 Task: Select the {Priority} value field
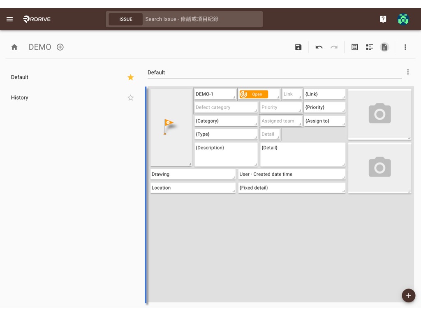pyautogui.click(x=325, y=107)
